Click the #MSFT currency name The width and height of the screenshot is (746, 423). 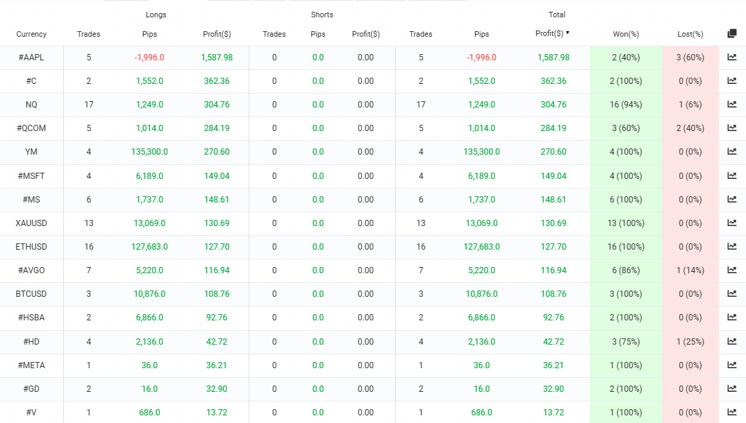point(31,176)
